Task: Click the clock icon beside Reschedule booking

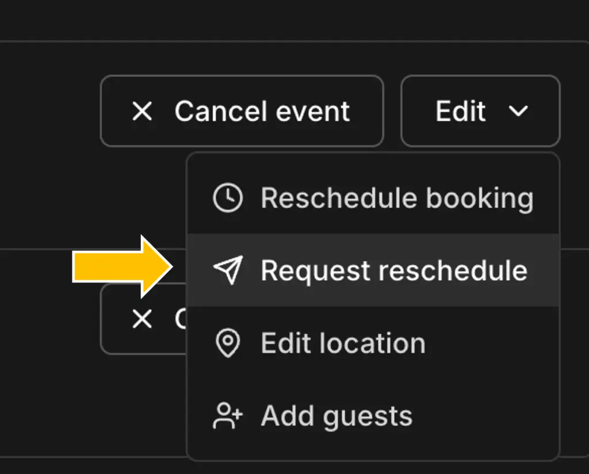Action: pos(228,198)
